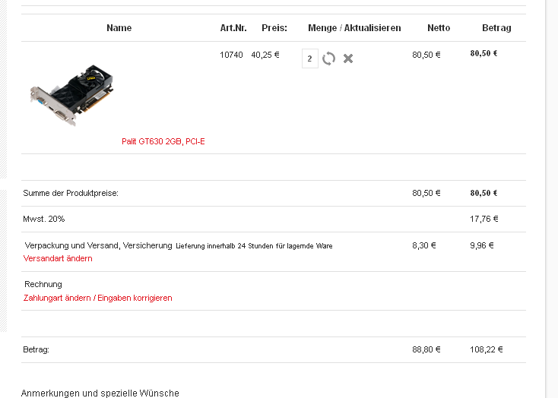Click the Anmerkungen und spezielle Wünsche heading
Screen dimensions: 558x398
coord(100,393)
